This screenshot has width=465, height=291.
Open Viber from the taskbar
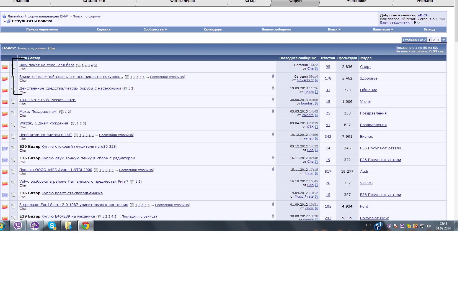(x=18, y=226)
